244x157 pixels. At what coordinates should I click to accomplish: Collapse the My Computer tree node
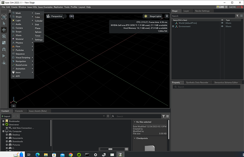click(x=3, y=131)
